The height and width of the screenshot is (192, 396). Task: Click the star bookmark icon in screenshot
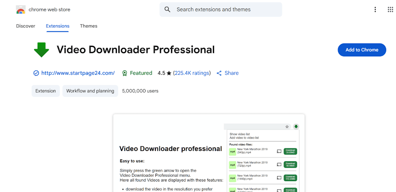pyautogui.click(x=287, y=127)
